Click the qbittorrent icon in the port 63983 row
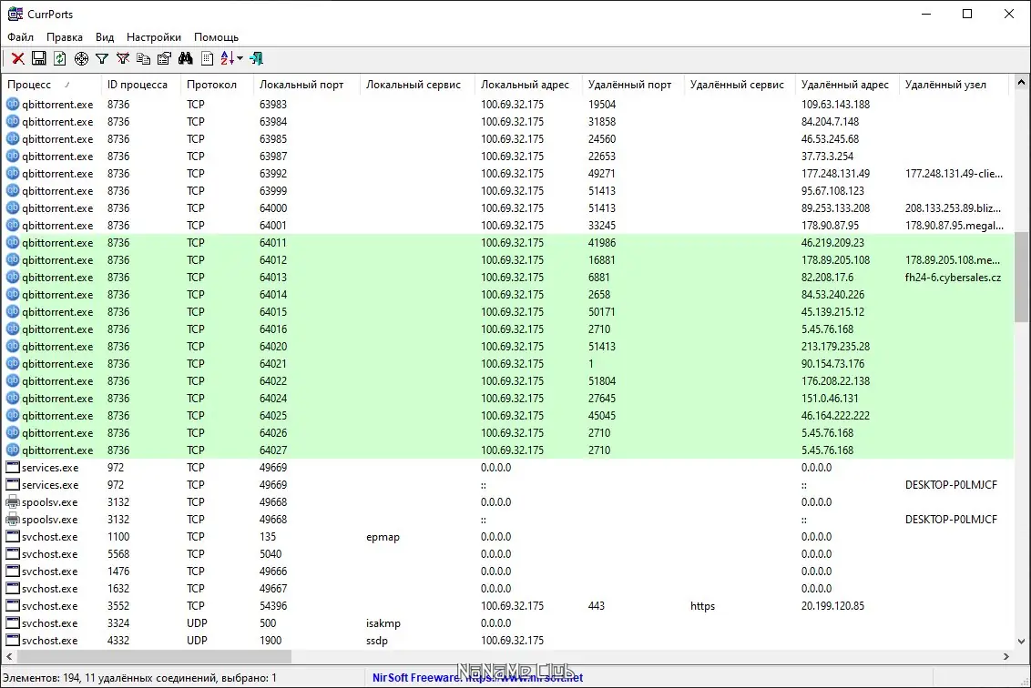Viewport: 1031px width, 688px height. pos(13,104)
